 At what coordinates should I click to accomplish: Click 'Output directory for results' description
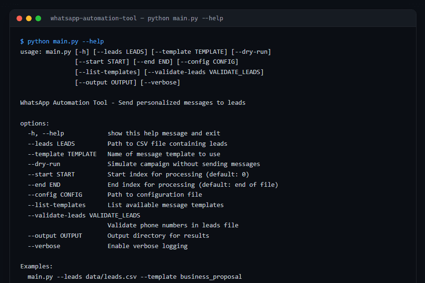point(158,236)
